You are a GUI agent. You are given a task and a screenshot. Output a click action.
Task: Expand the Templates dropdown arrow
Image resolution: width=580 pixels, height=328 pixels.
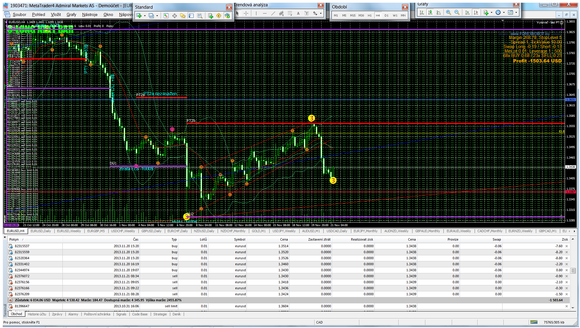point(516,12)
